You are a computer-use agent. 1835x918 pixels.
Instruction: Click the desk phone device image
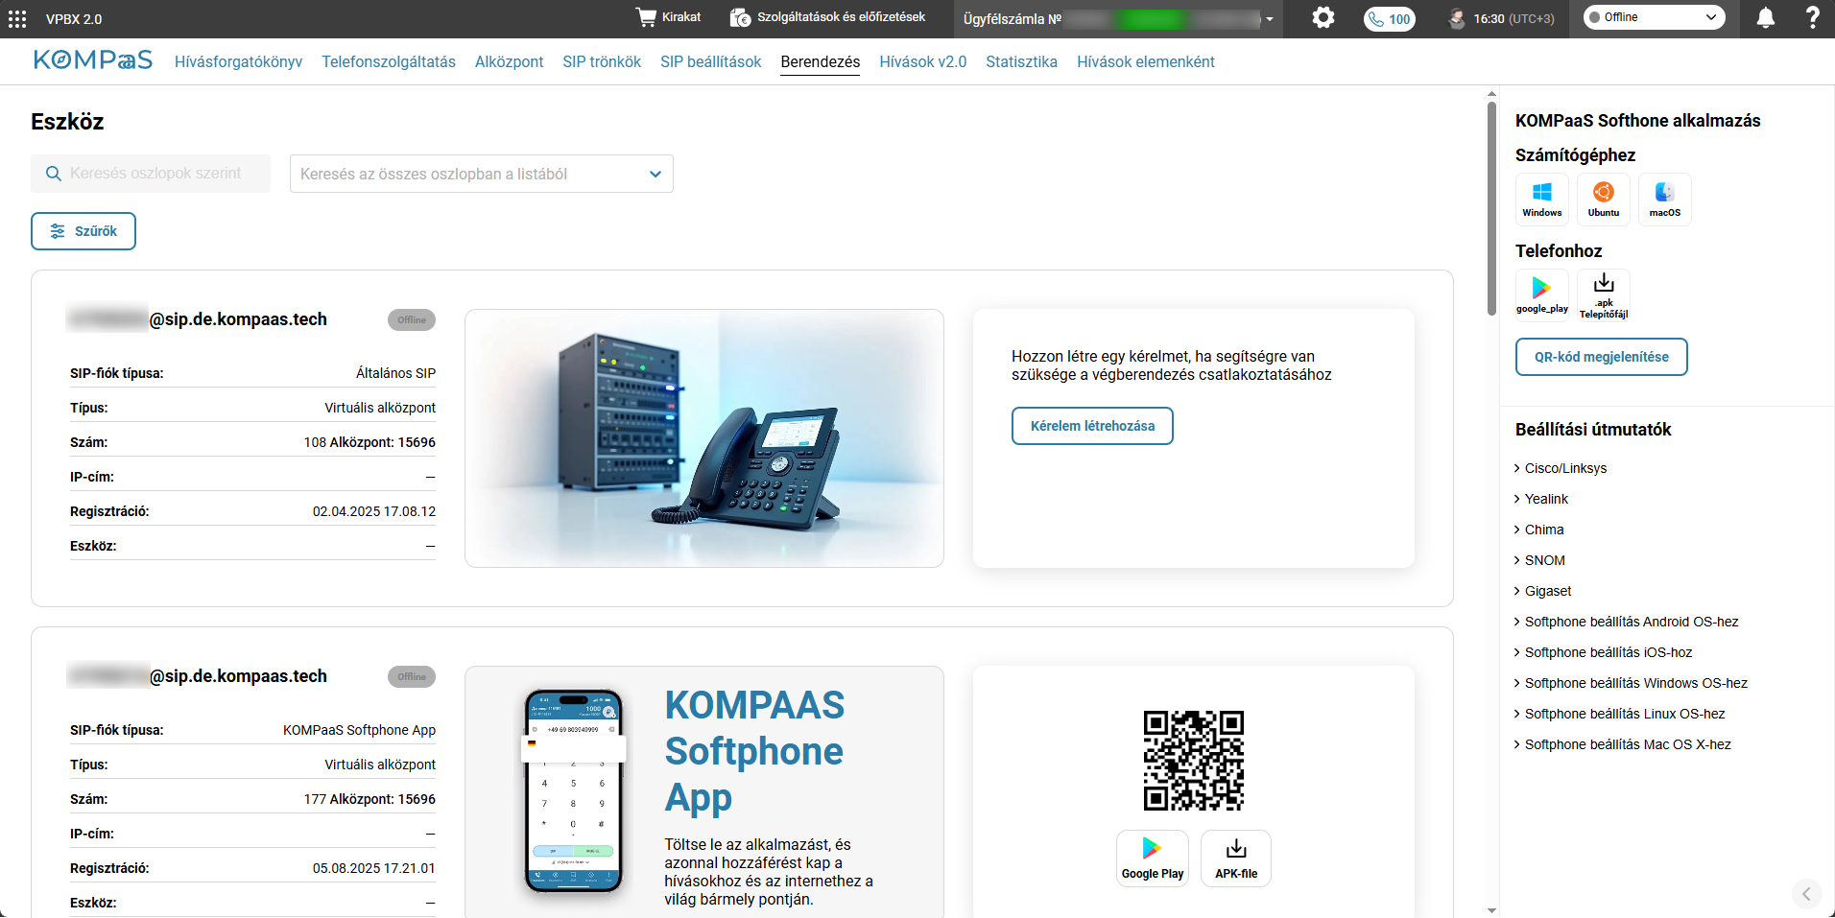(704, 438)
